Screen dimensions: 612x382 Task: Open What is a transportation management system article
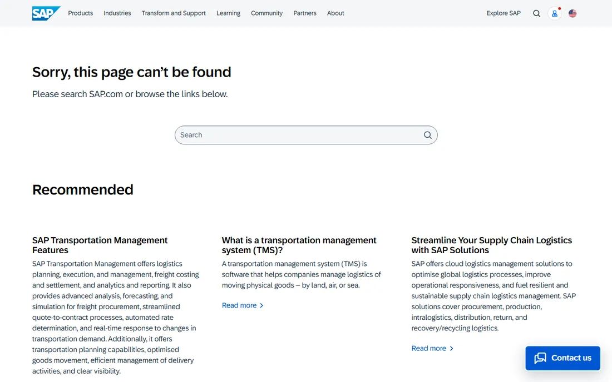point(299,245)
